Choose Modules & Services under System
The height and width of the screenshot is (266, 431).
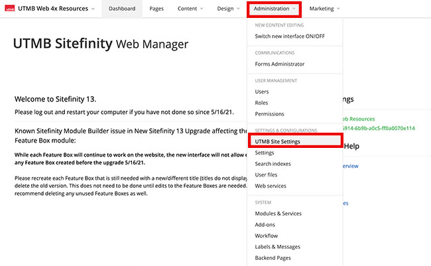(x=278, y=214)
